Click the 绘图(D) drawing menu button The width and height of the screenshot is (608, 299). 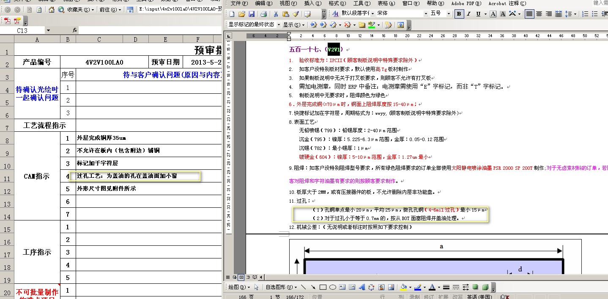point(238,287)
